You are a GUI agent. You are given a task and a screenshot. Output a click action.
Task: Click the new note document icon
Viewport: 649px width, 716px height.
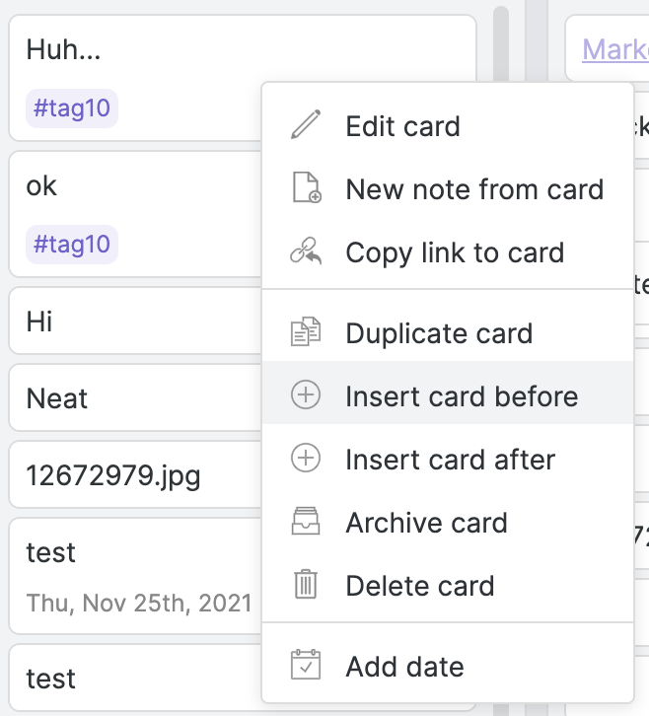click(x=306, y=187)
